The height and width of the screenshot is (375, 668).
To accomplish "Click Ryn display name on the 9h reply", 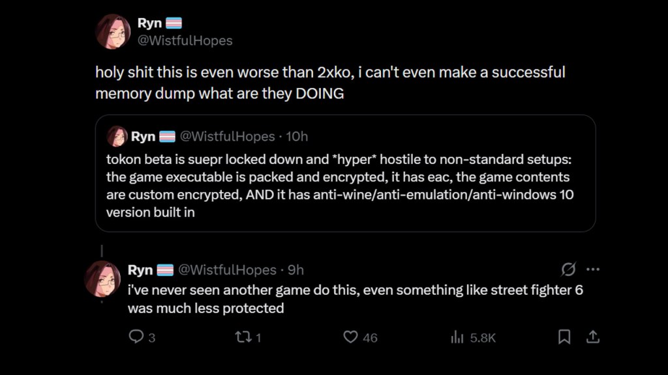I will tap(140, 270).
